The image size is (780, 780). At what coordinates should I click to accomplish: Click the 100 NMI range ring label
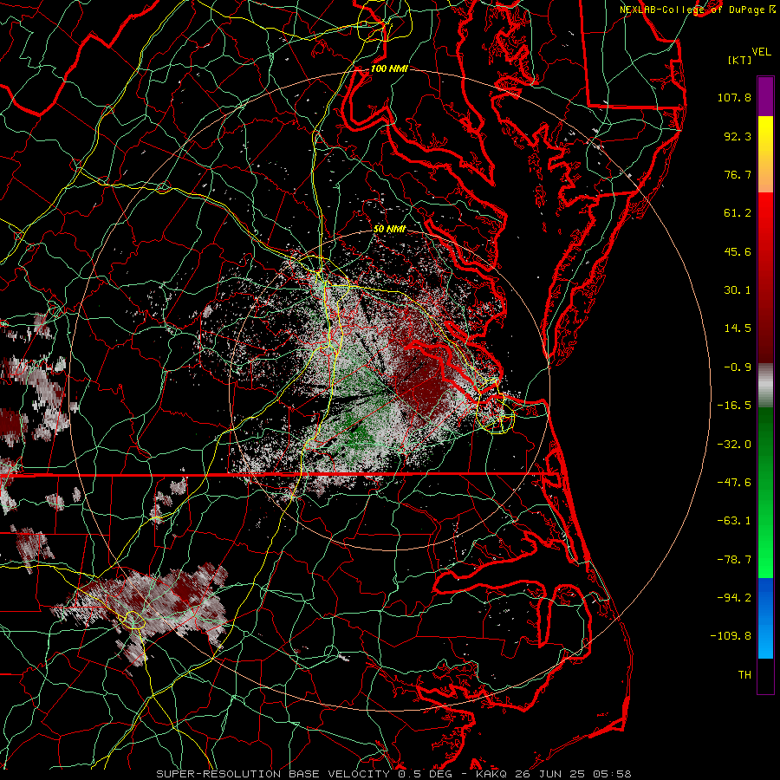pyautogui.click(x=389, y=68)
